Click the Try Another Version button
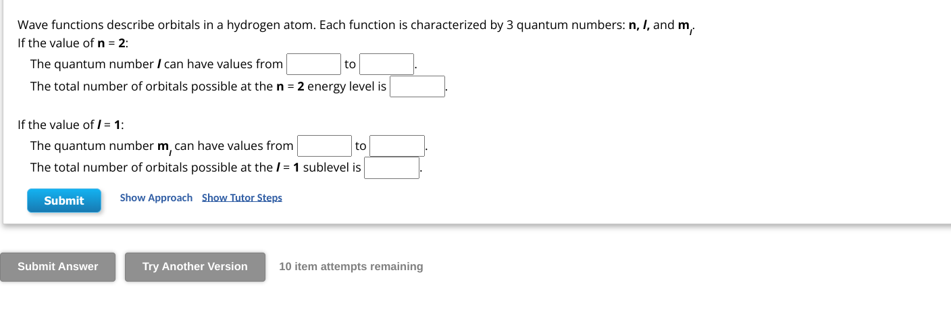 coord(195,267)
